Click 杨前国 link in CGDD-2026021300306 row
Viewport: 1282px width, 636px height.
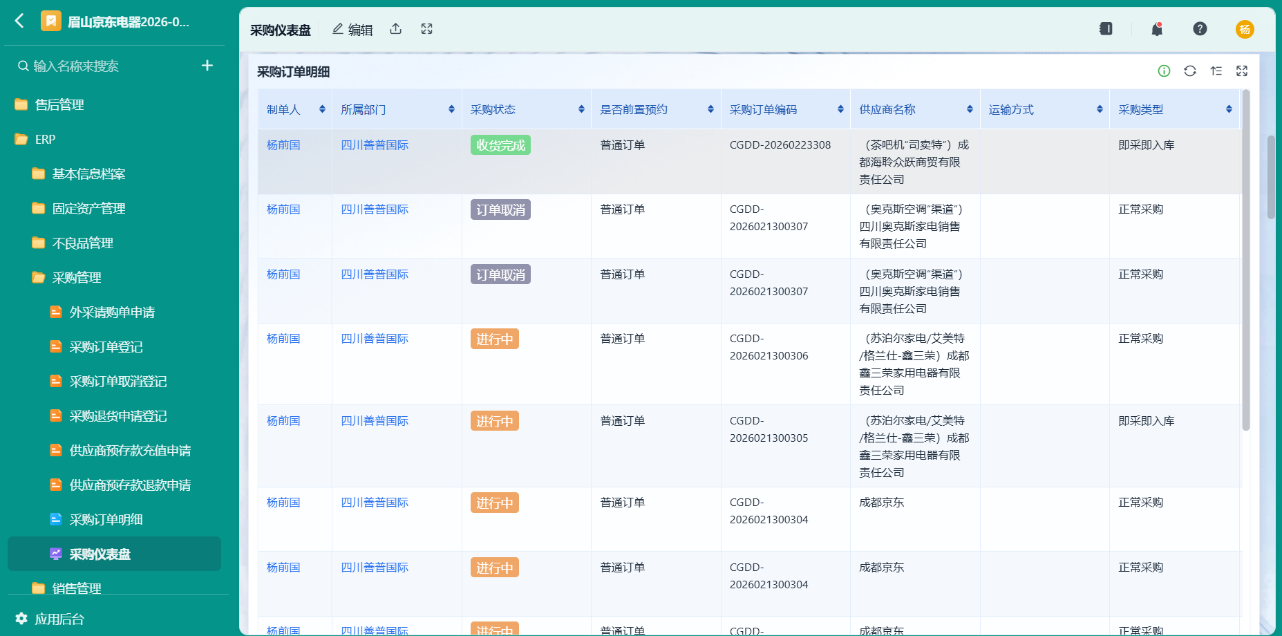click(283, 339)
